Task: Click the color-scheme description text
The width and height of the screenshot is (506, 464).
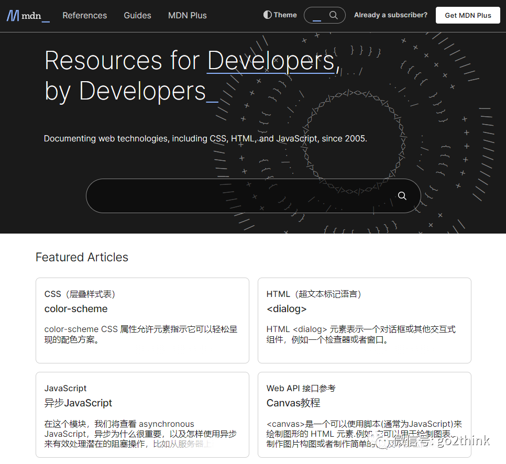Action: click(141, 334)
